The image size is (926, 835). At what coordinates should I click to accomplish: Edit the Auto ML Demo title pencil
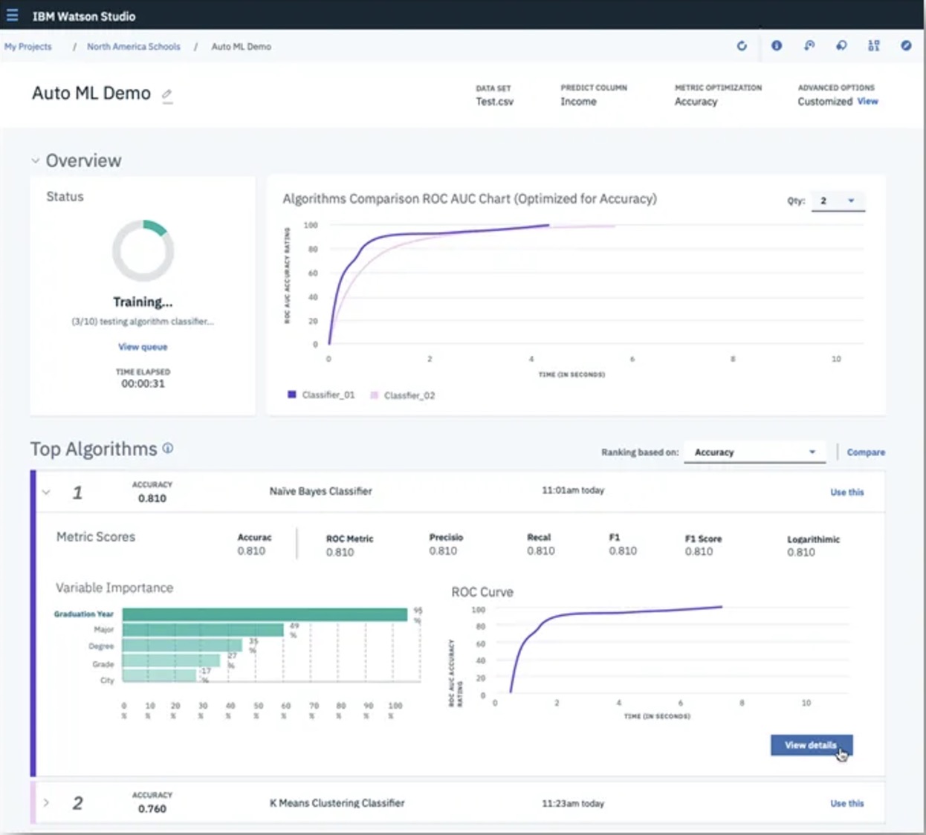(x=167, y=95)
